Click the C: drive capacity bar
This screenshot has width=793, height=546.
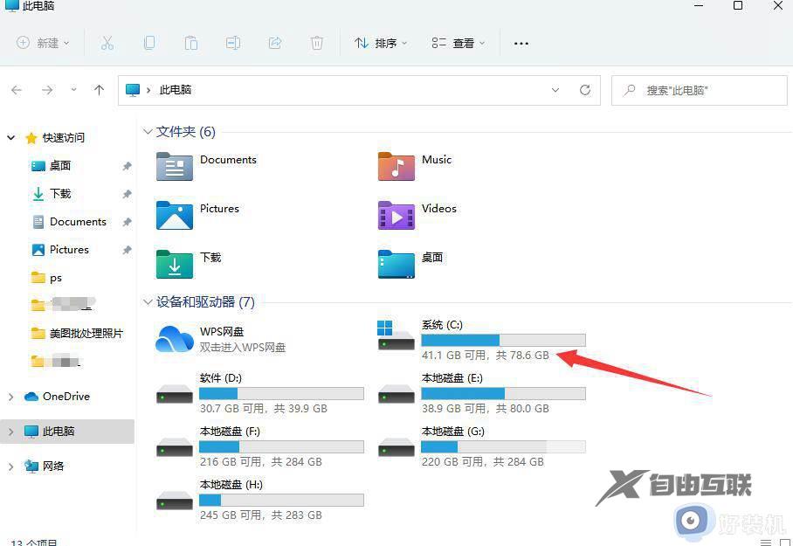pos(502,340)
